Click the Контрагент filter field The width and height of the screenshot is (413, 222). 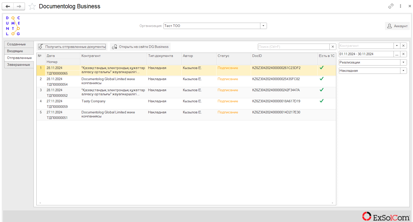(366, 46)
